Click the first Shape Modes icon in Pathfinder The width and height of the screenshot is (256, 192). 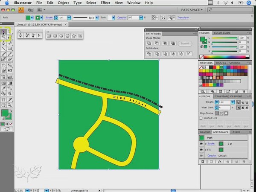(150, 43)
